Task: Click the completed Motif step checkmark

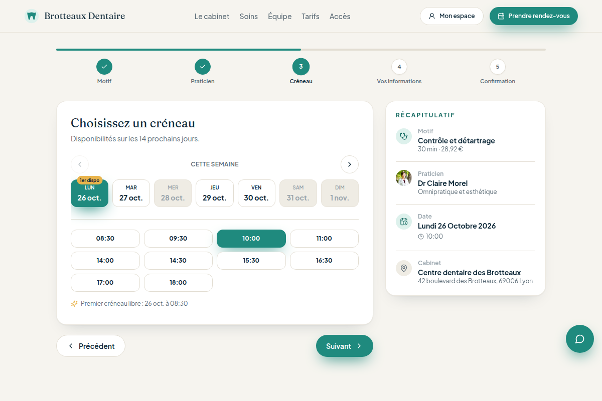Action: pyautogui.click(x=104, y=67)
